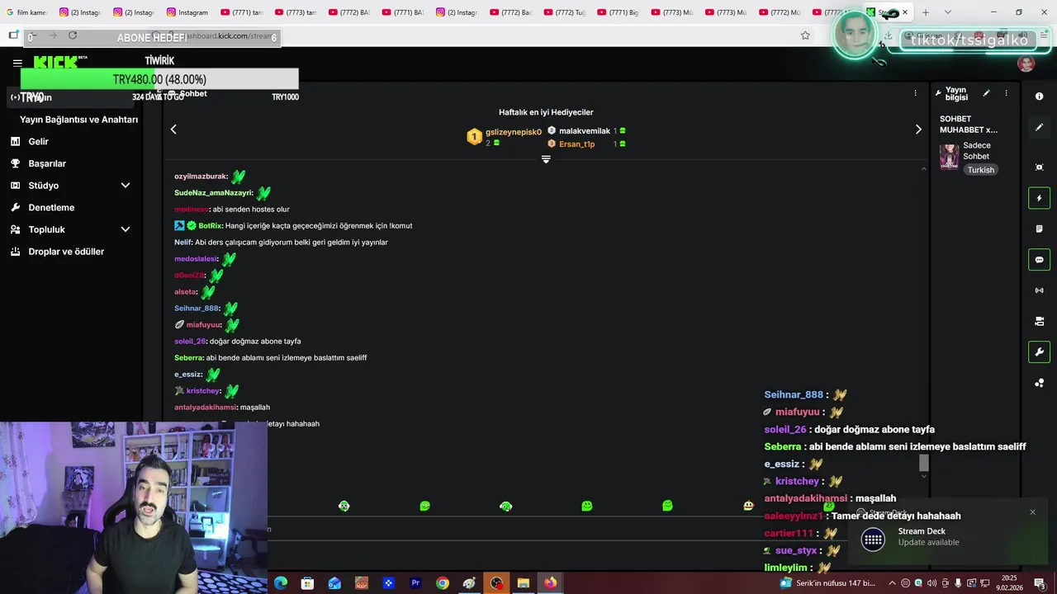The image size is (1057, 594).
Task: Open Firefox from the taskbar
Action: pyautogui.click(x=550, y=583)
